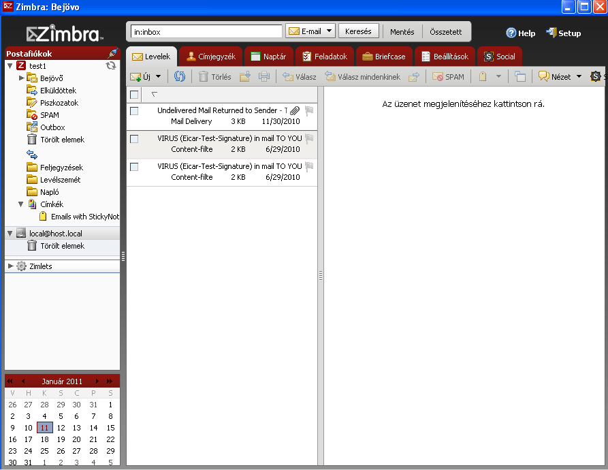
Task: Click the blue sync arrows folder icon
Action: 32,155
